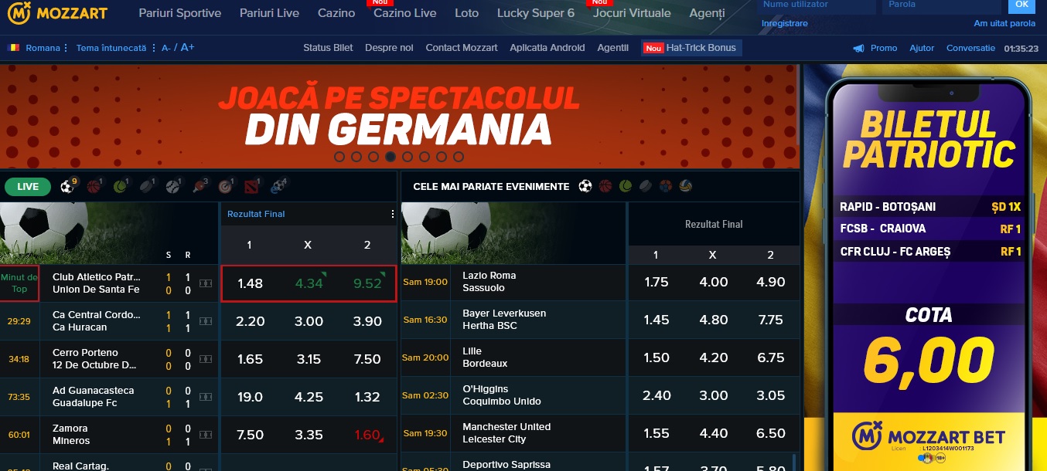Select the live basketball sport icon
The width and height of the screenshot is (1047, 471).
94,186
